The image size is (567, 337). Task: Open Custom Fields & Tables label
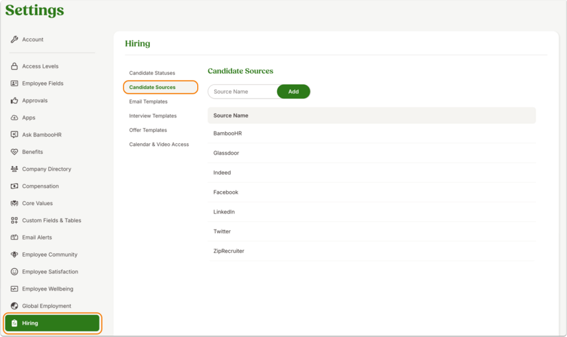tap(51, 220)
